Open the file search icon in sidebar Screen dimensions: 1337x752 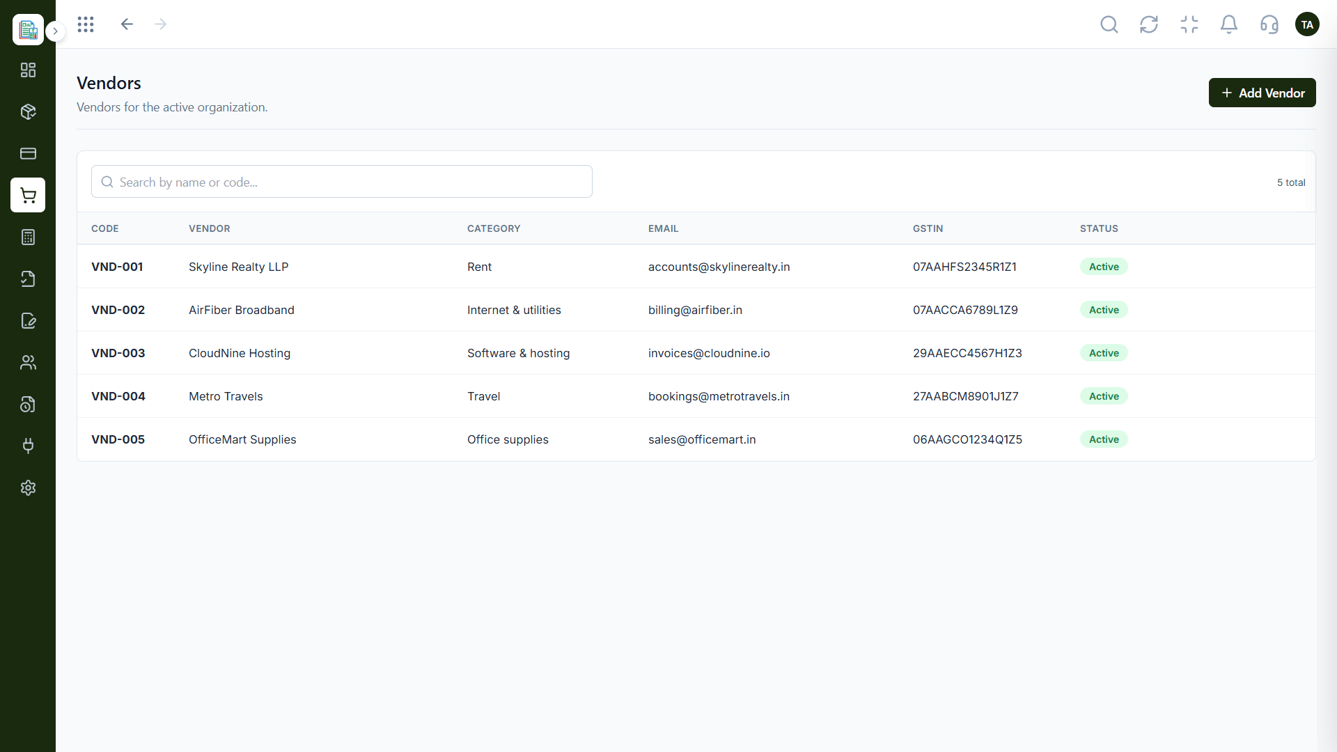pyautogui.click(x=28, y=405)
